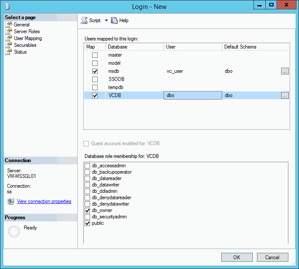This screenshot has width=299, height=269.
Task: Uncheck the msdb database map checkbox
Action: pyautogui.click(x=95, y=72)
